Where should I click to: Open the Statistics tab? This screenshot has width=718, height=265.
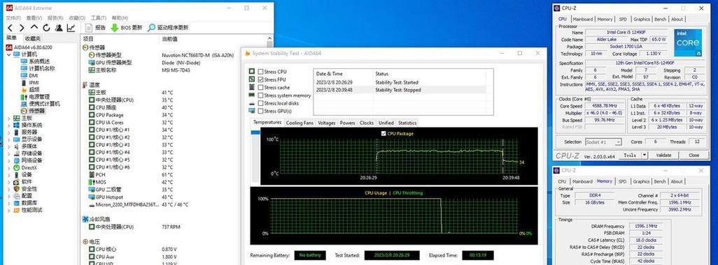[x=407, y=123]
